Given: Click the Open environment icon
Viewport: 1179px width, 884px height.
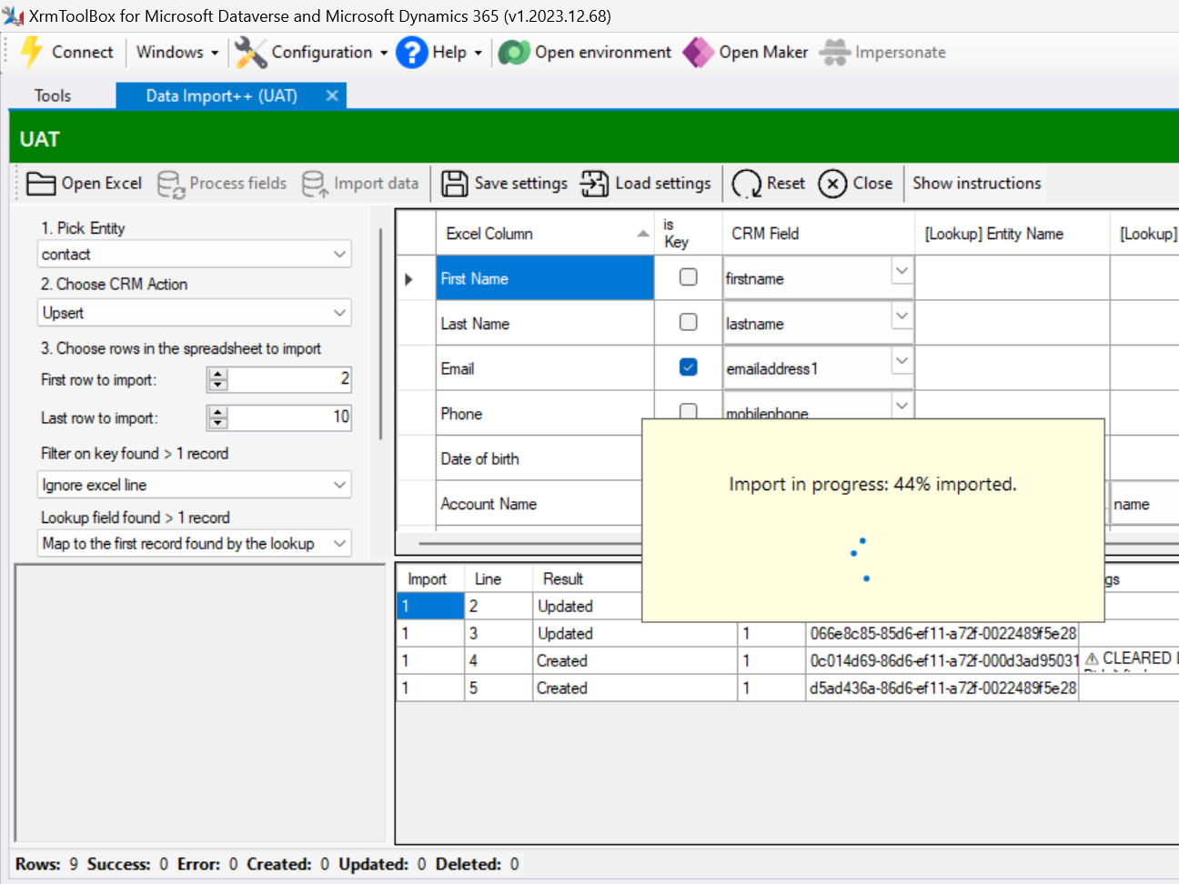Looking at the screenshot, I should click(x=514, y=53).
